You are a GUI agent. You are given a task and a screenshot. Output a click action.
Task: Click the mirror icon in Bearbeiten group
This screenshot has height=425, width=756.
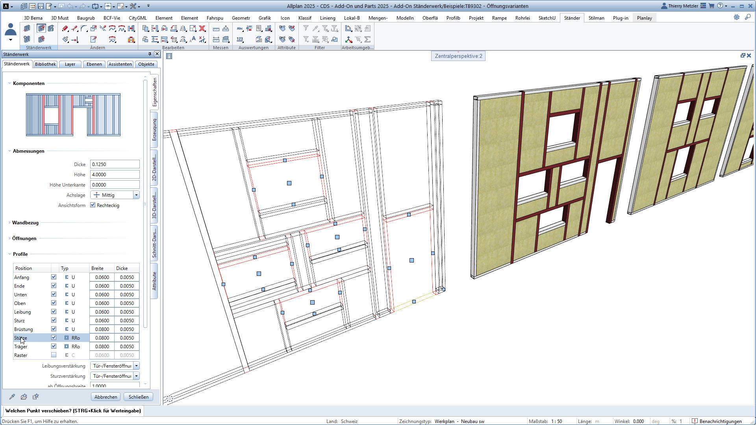(x=183, y=28)
